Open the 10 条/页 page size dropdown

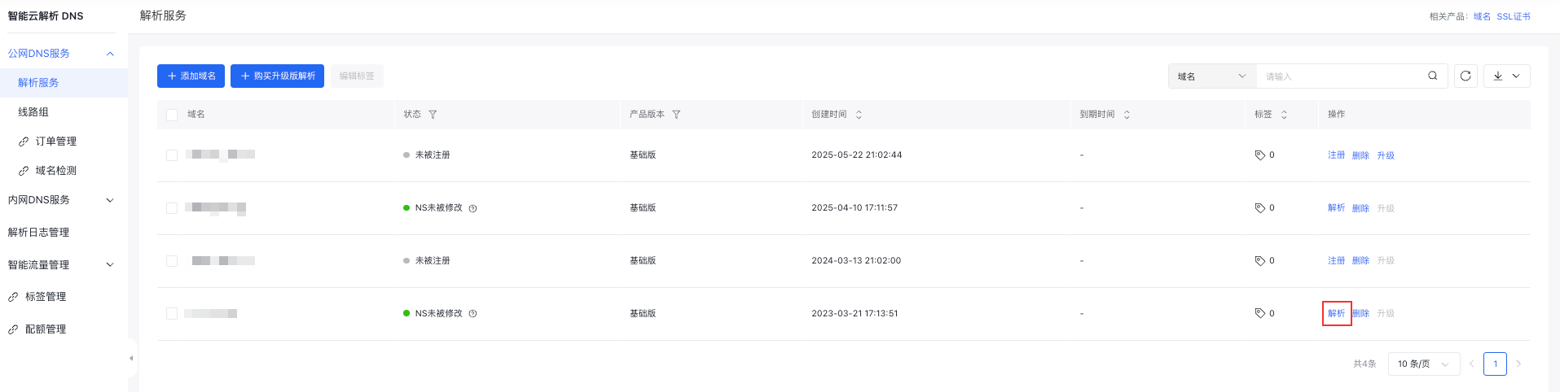coord(1424,364)
